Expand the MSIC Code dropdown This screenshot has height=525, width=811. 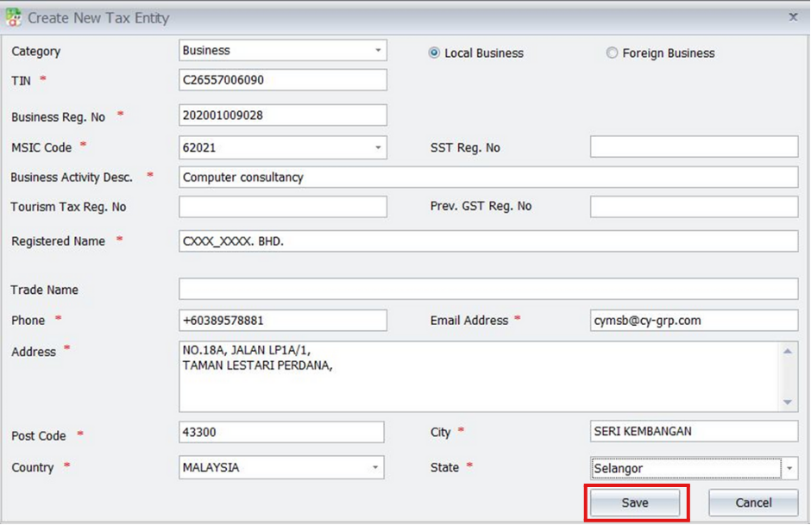pyautogui.click(x=377, y=148)
